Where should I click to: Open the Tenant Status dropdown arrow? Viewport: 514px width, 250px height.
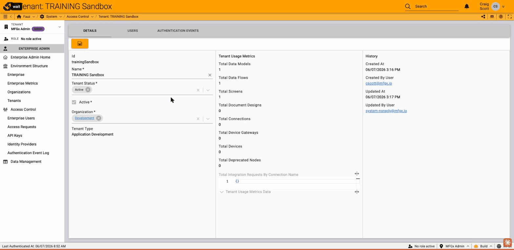point(208,90)
